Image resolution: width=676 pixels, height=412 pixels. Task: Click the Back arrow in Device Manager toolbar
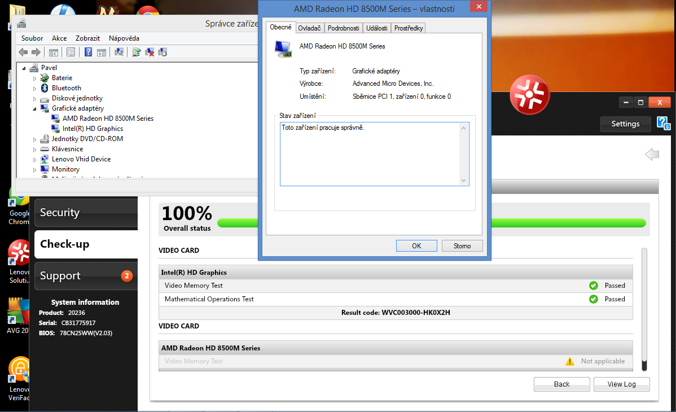click(x=23, y=52)
